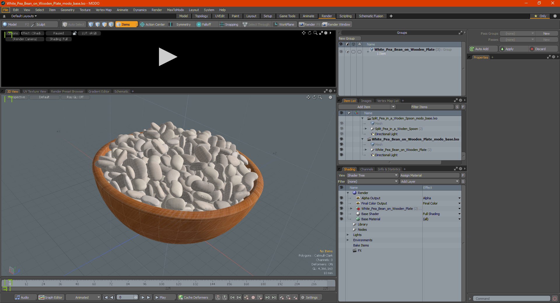Screen dimensions: 560x303
Task: Click move pan icon in 3D viewport
Action: [x=308, y=97]
